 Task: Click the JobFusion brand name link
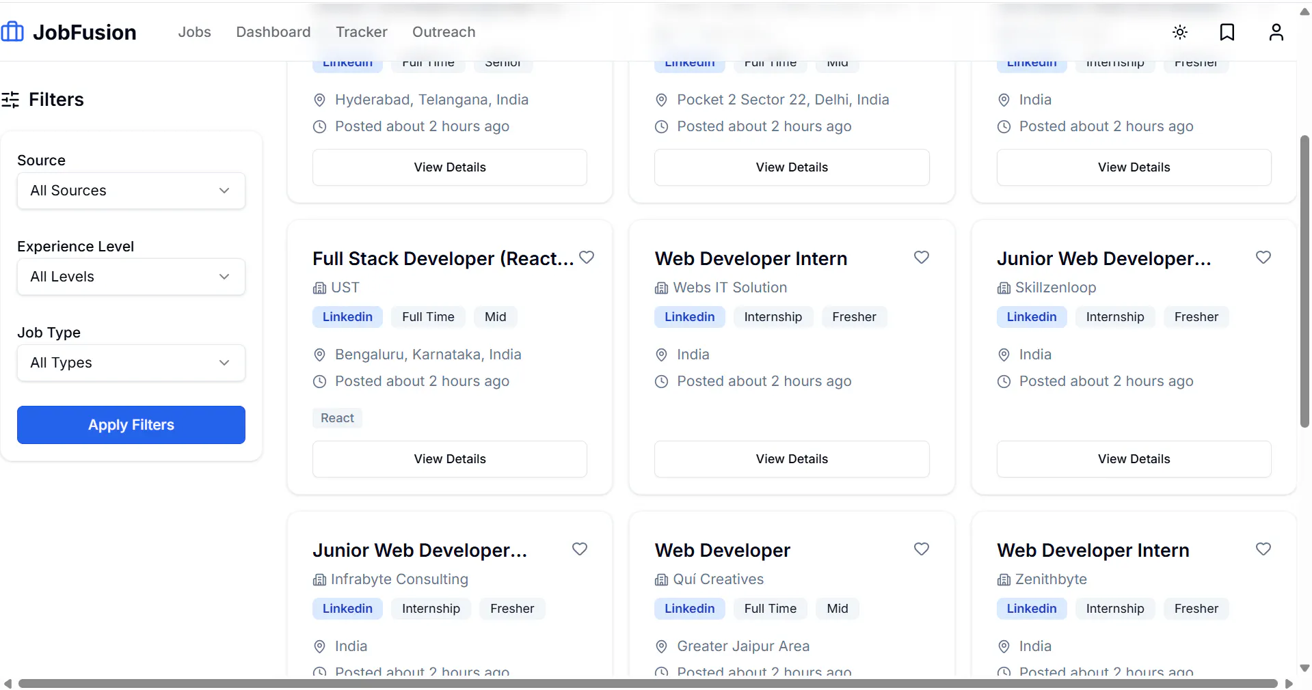click(85, 32)
